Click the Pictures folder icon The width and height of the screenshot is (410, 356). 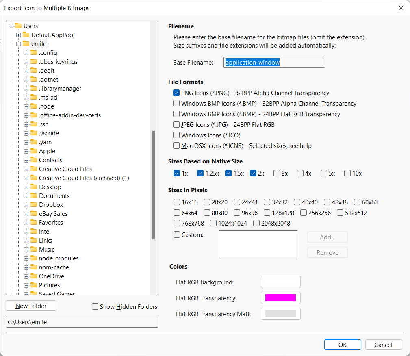tap(33, 285)
